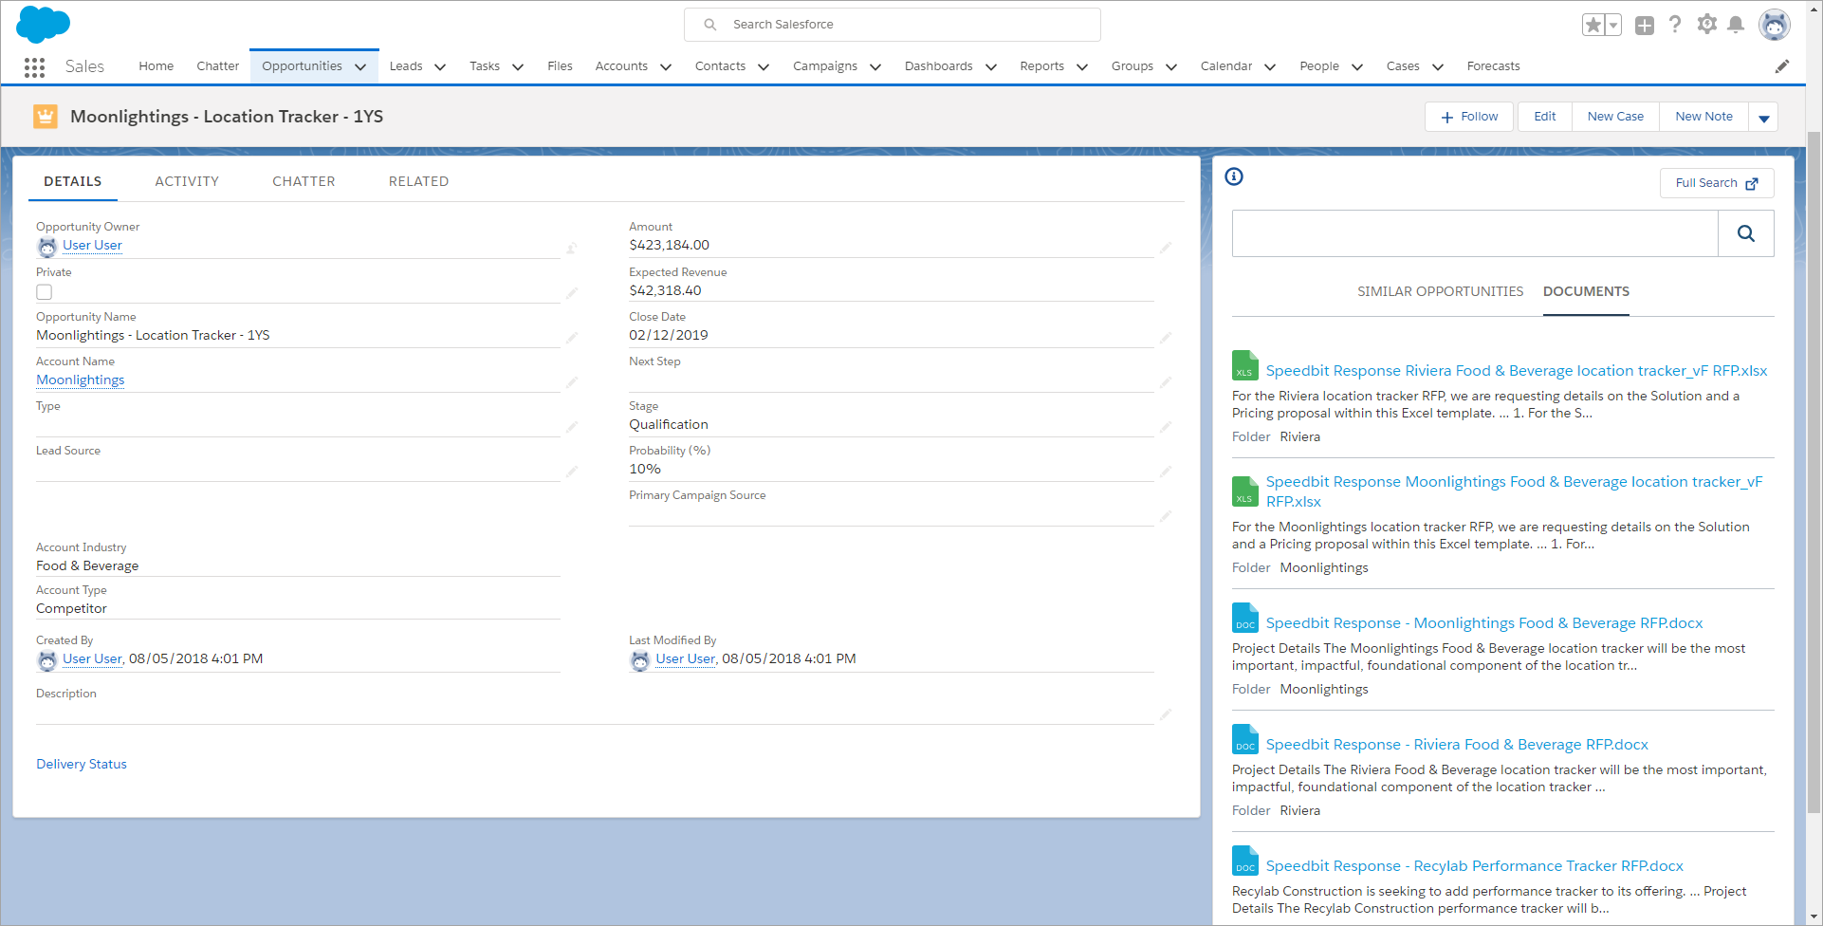Expand the Contacts tab dropdown chevron
The width and height of the screenshot is (1823, 926).
[x=764, y=67]
